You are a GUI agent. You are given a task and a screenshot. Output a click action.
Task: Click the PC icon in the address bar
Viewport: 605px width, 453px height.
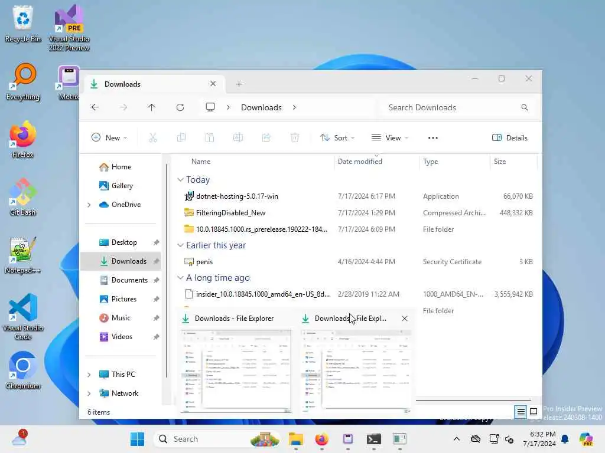(x=210, y=107)
